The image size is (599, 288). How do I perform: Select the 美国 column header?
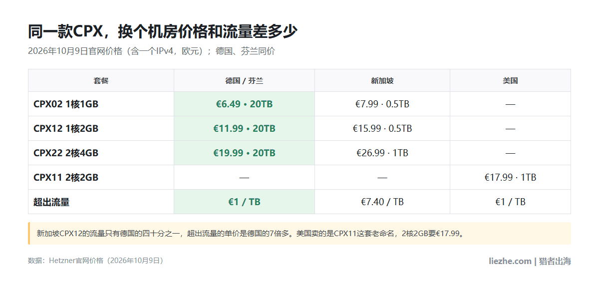pyautogui.click(x=510, y=80)
